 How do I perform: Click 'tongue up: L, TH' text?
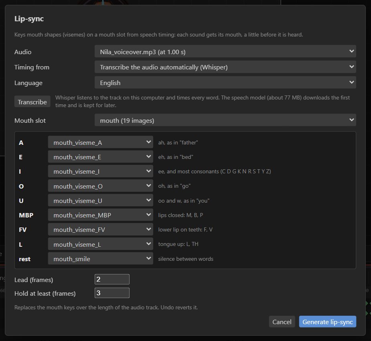(x=178, y=244)
